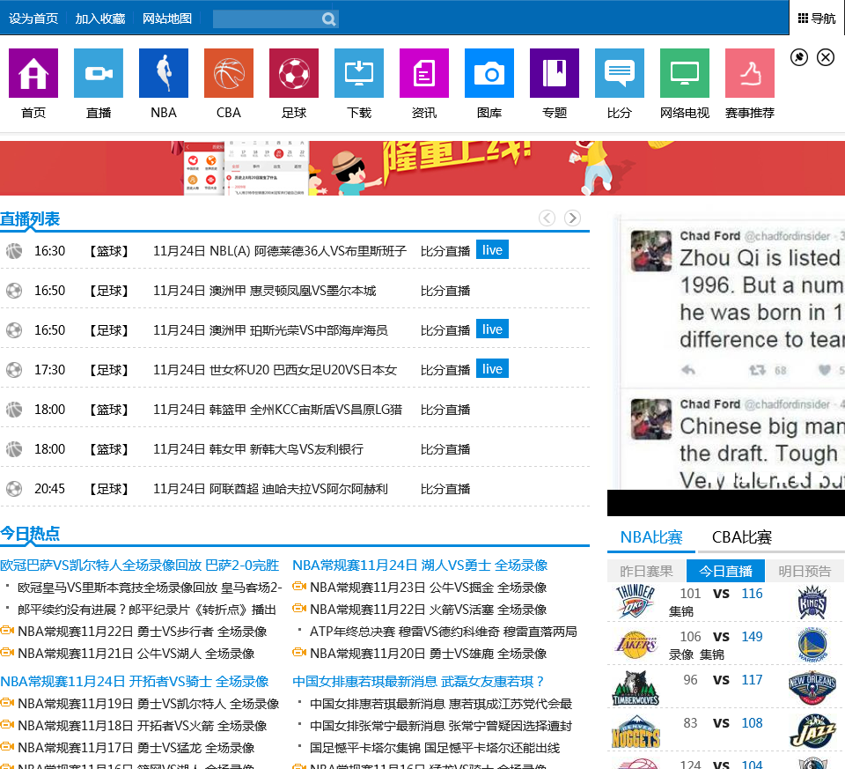Open 欧冠巴萨VS凯尔特人全场录像回放 headline
Image resolution: width=845 pixels, height=769 pixels.
pyautogui.click(x=140, y=566)
